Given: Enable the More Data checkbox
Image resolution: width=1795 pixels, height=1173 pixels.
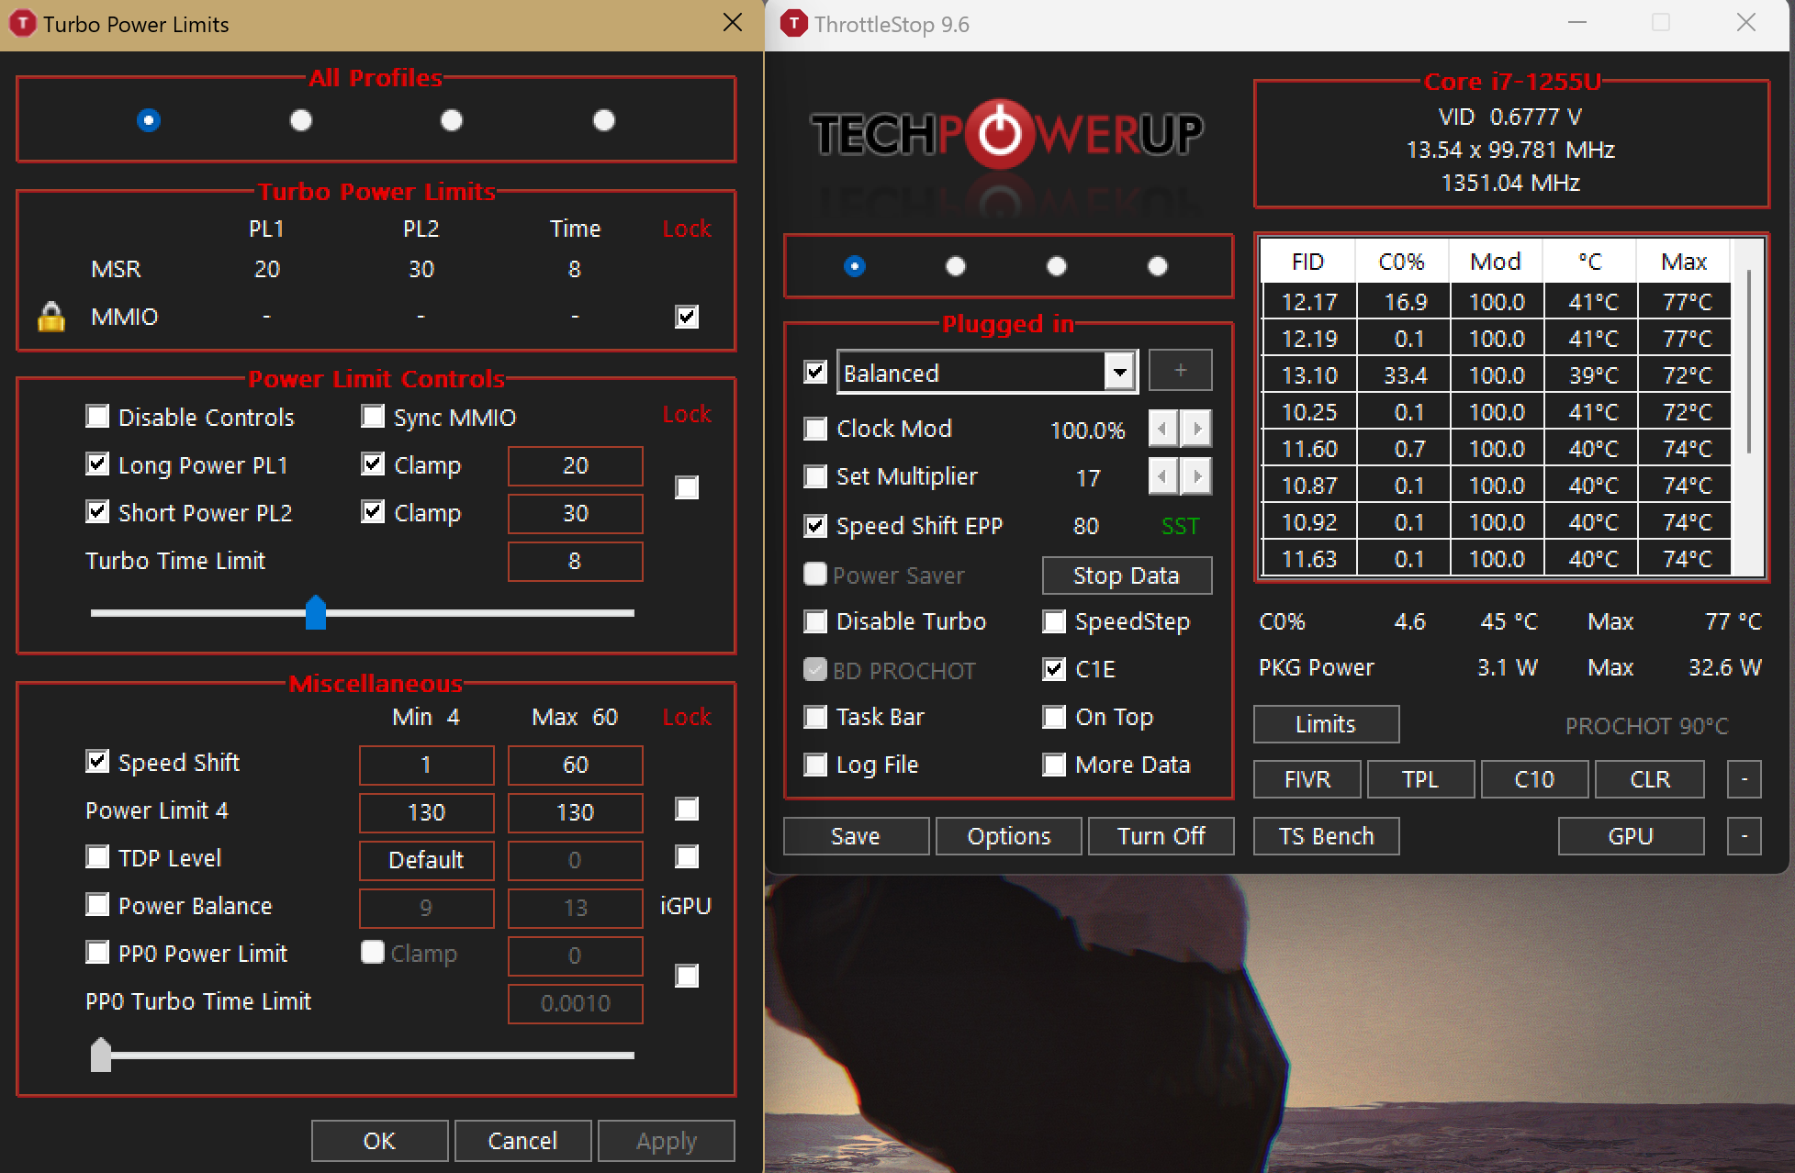Looking at the screenshot, I should pyautogui.click(x=1054, y=765).
